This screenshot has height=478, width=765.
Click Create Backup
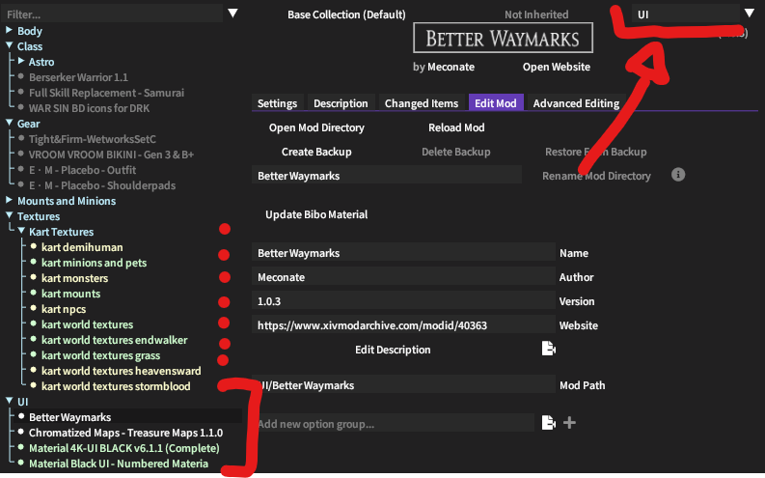pyautogui.click(x=316, y=152)
